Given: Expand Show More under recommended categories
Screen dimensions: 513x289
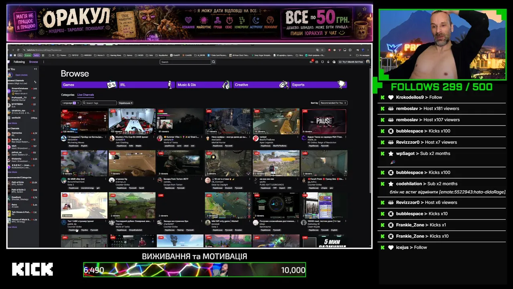Looking at the screenshot, I should pos(12,227).
